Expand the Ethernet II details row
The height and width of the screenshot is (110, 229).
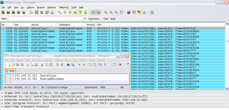click(x=2, y=97)
